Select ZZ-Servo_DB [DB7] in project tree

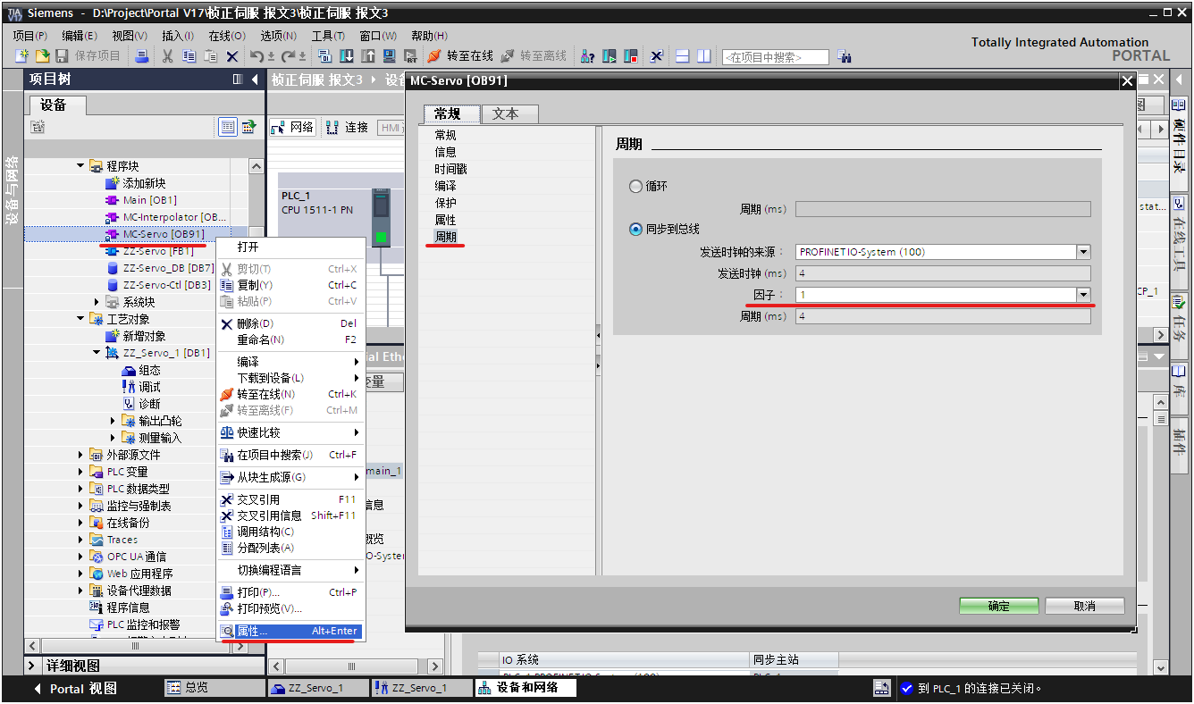(168, 268)
